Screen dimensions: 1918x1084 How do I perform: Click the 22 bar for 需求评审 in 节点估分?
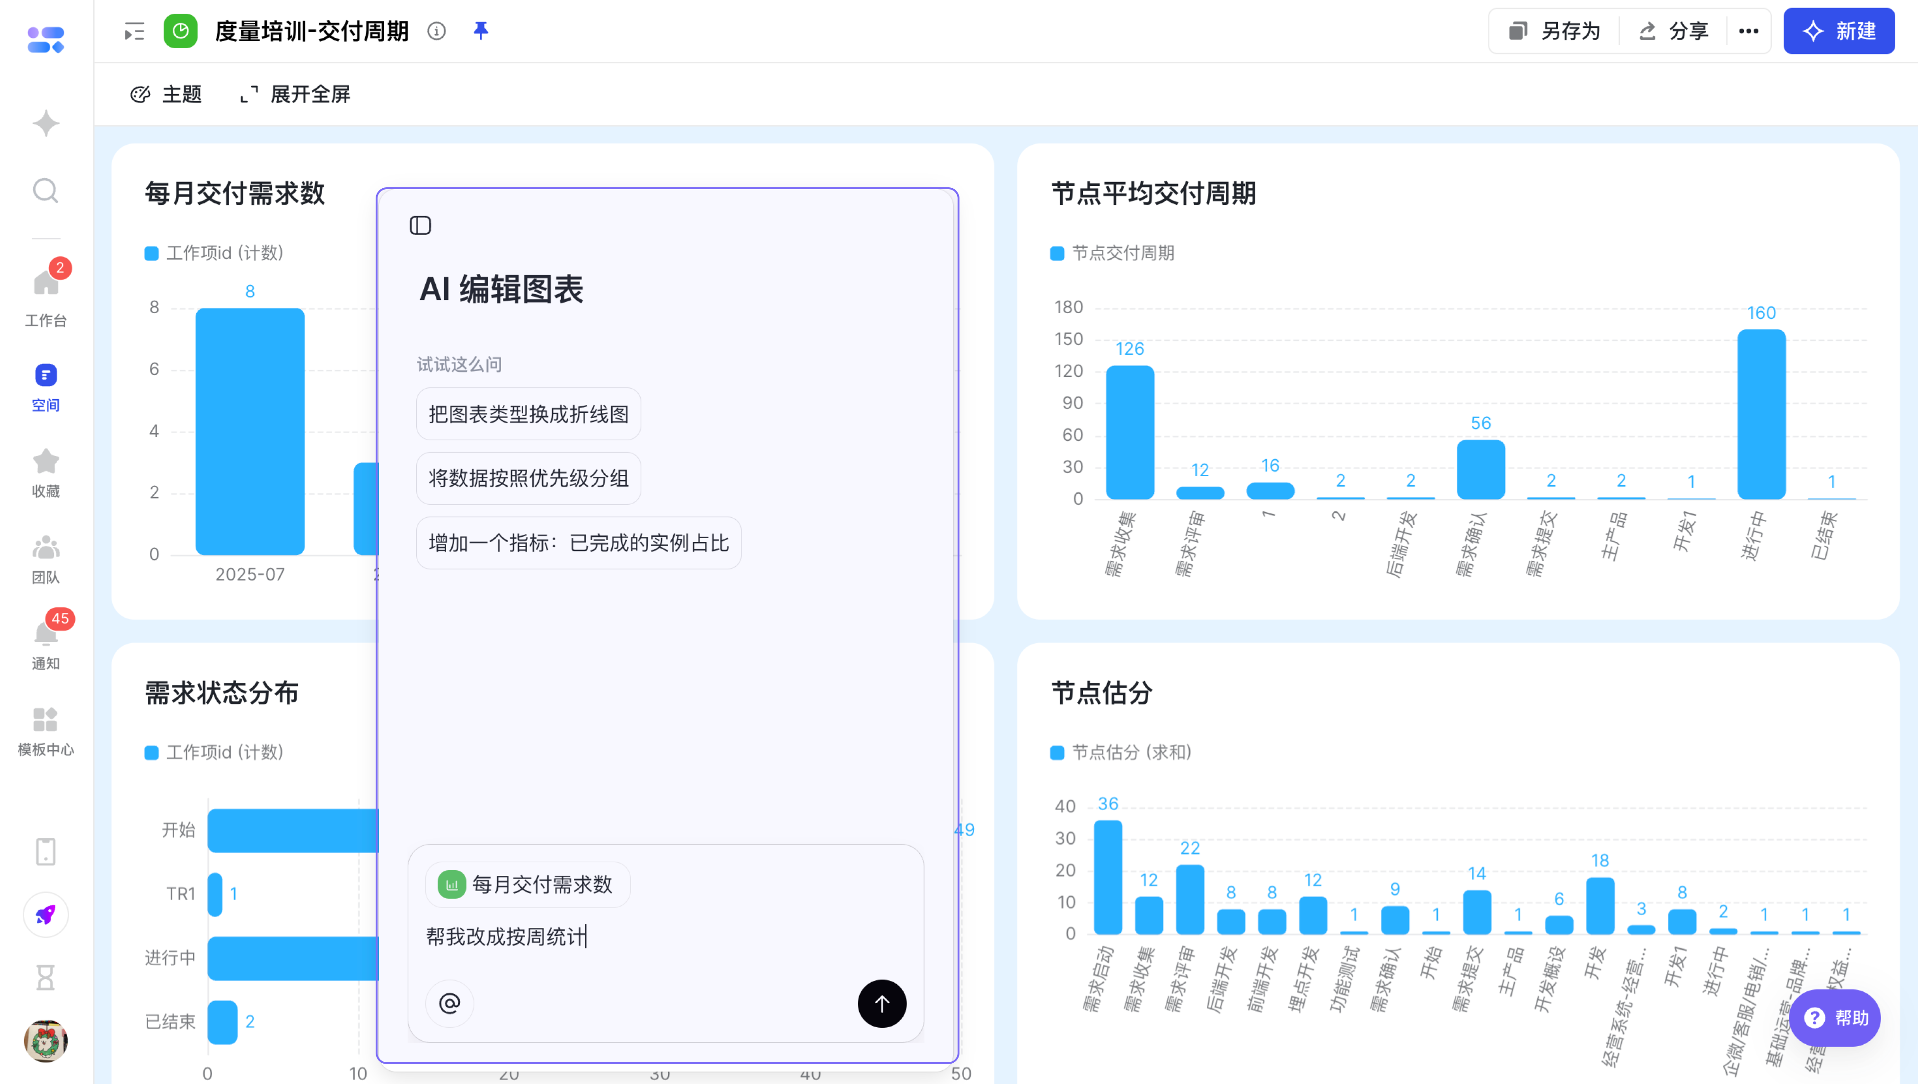[x=1190, y=900]
